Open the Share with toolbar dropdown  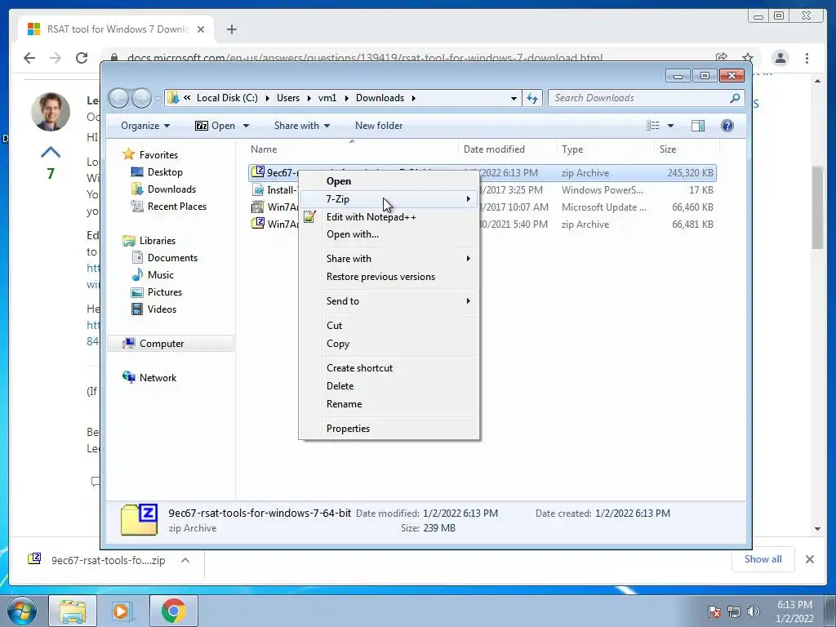[302, 126]
